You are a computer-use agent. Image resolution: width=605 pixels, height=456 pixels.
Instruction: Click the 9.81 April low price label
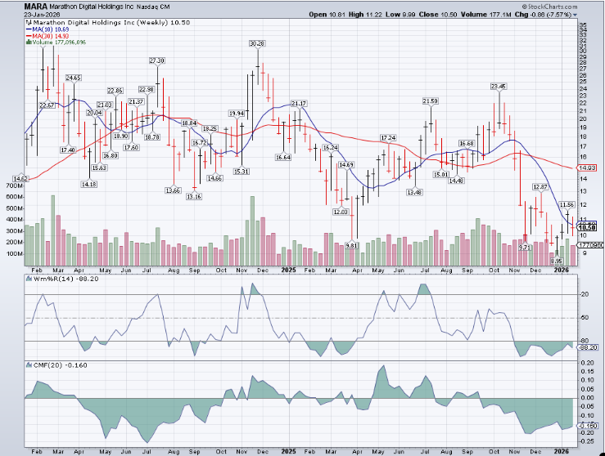tap(353, 244)
